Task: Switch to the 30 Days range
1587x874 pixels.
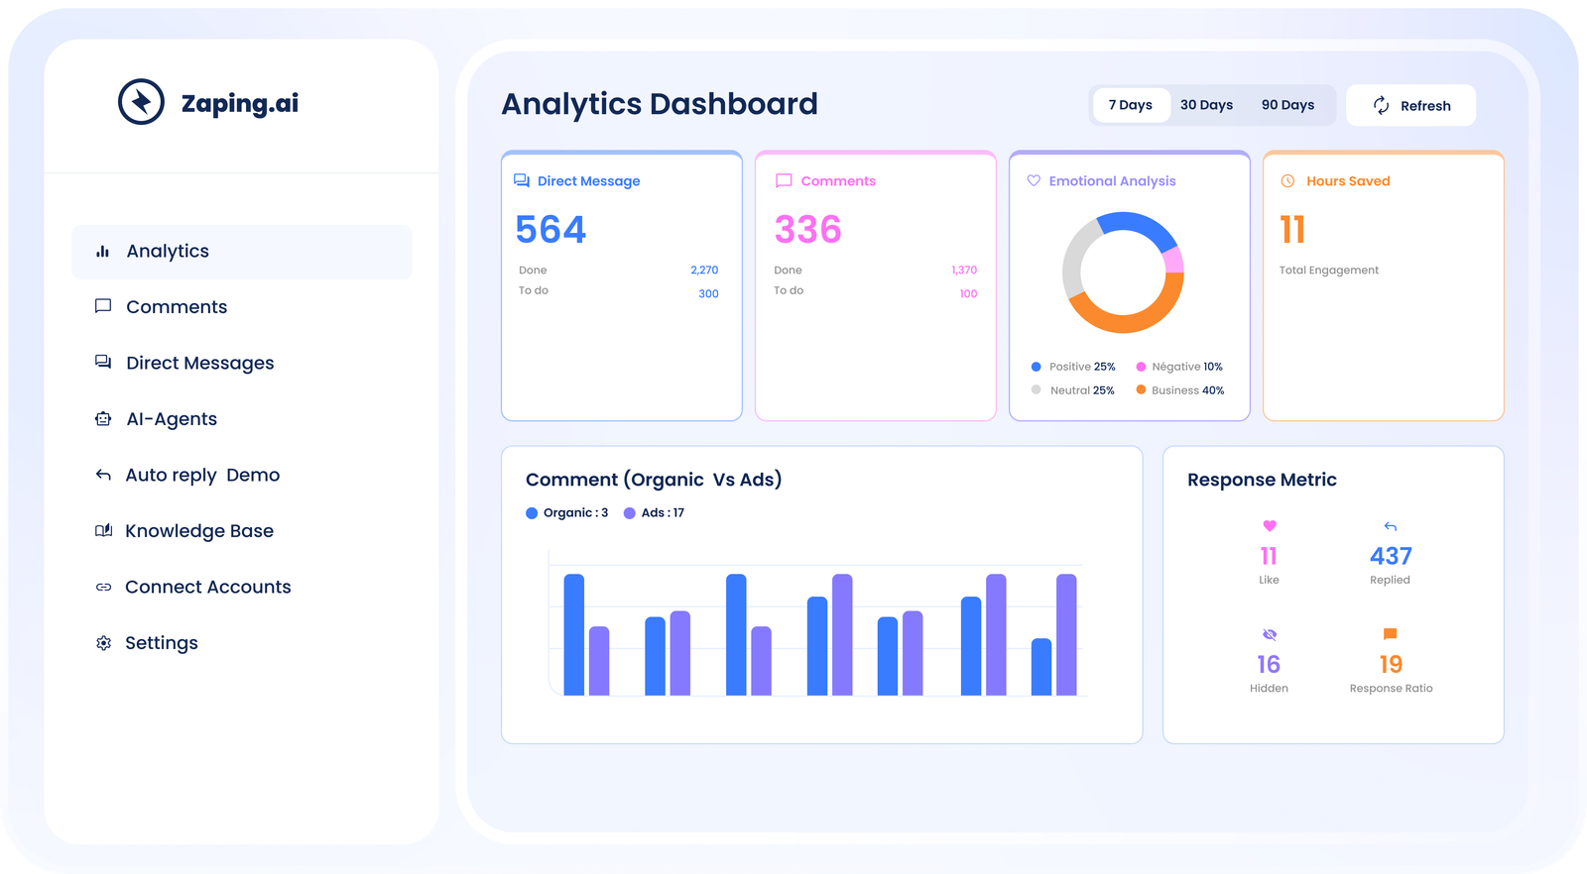Action: [1206, 105]
